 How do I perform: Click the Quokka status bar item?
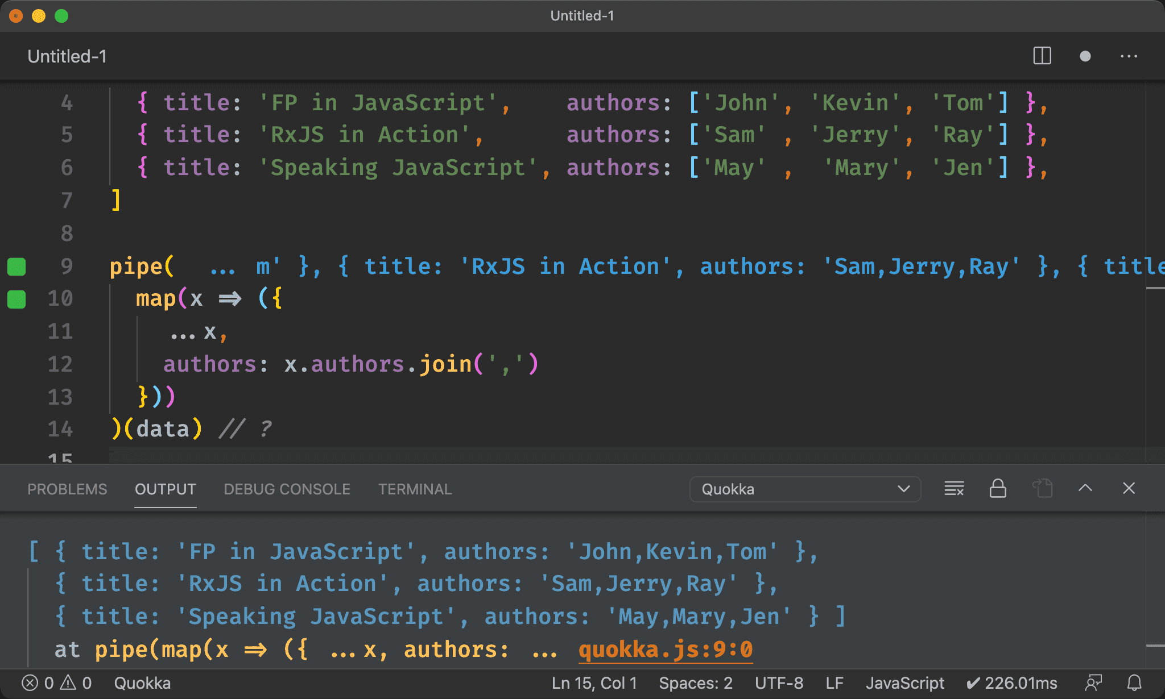(x=142, y=683)
